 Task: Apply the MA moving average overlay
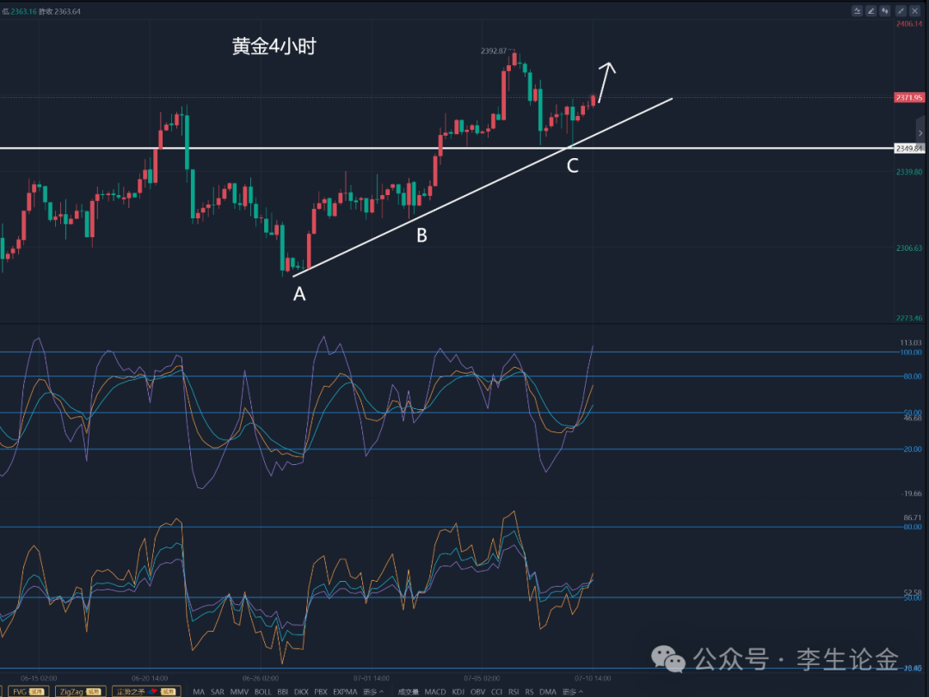click(x=199, y=691)
